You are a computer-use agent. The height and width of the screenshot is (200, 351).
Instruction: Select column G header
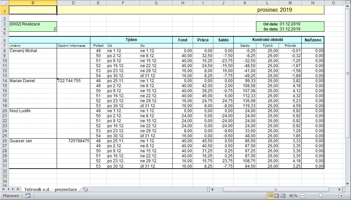[156, 3]
